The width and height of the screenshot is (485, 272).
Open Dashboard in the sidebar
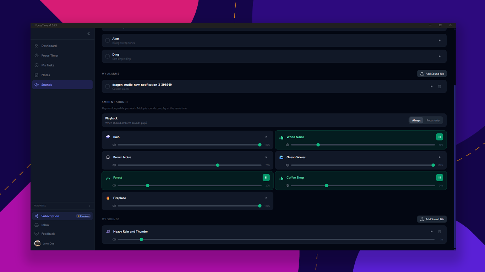pyautogui.click(x=62, y=46)
